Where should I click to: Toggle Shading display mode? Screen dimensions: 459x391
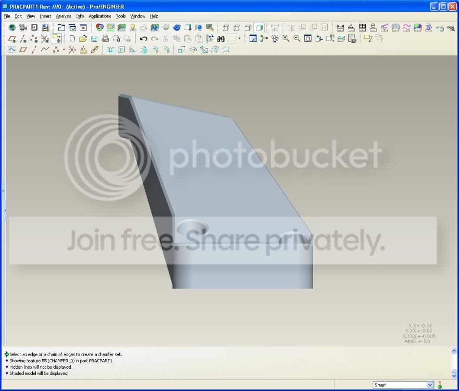259,28
